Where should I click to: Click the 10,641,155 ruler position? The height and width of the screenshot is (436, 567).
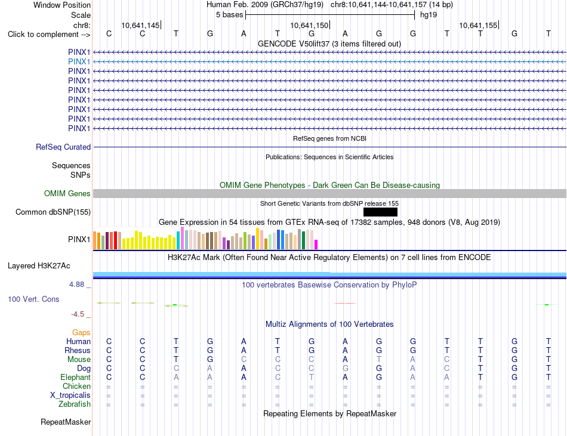(x=478, y=25)
